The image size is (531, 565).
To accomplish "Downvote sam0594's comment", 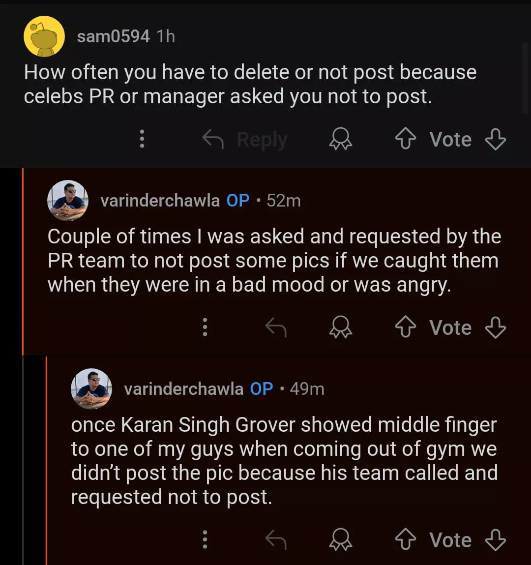I will coord(495,140).
